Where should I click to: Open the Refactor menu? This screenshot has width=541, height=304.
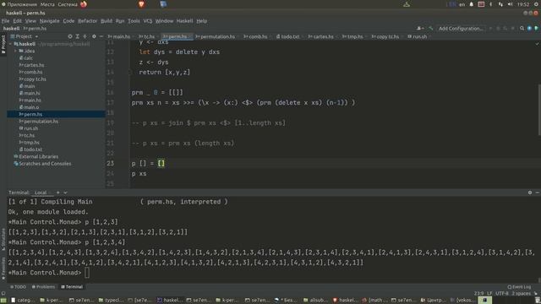pyautogui.click(x=87, y=20)
